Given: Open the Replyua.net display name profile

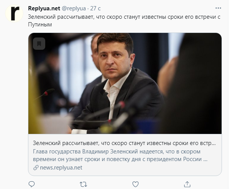Looking at the screenshot, I should tap(44, 8).
